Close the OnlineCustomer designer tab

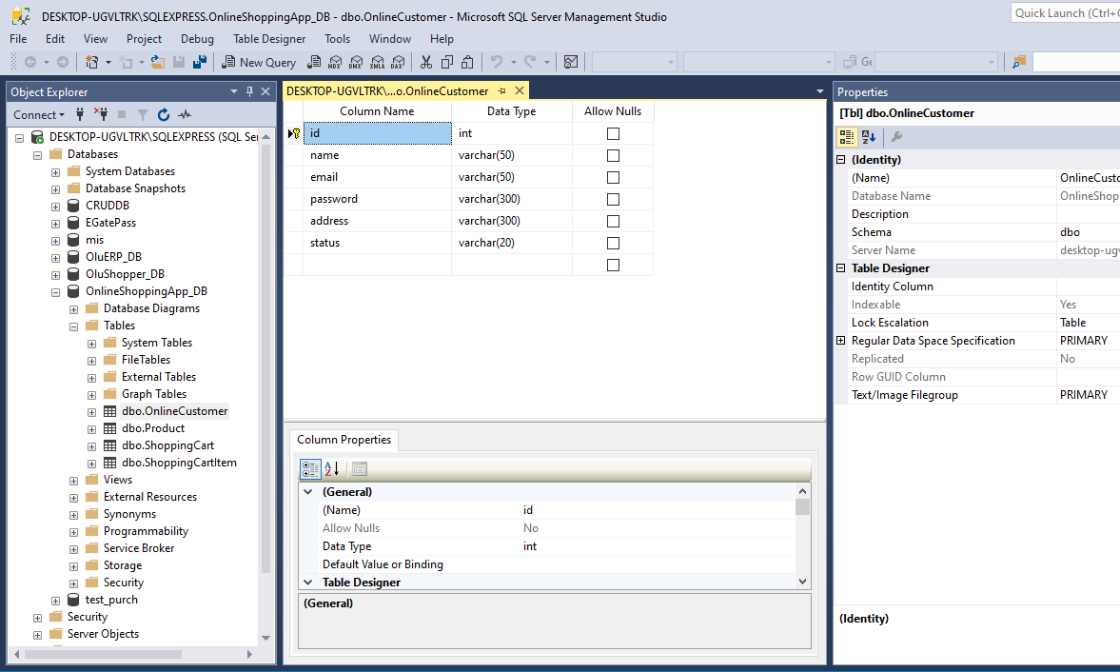(x=520, y=90)
